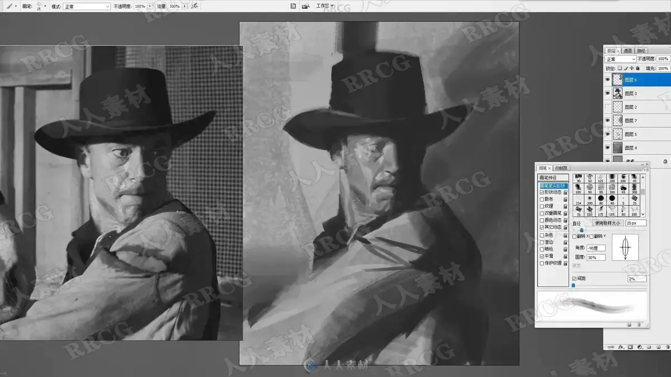
Task: Switch to the 通道 Channels tab
Action: pos(627,51)
